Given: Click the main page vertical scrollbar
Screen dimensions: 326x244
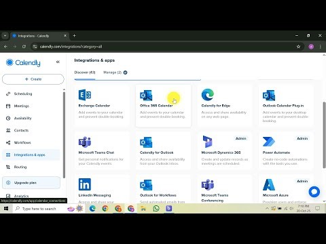Looking at the screenshot, I should 324,135.
